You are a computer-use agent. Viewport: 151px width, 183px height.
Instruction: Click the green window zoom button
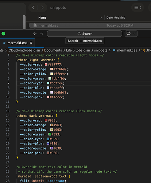[x=3, y=34]
